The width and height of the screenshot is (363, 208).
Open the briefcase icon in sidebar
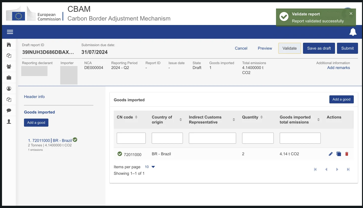(x=9, y=77)
